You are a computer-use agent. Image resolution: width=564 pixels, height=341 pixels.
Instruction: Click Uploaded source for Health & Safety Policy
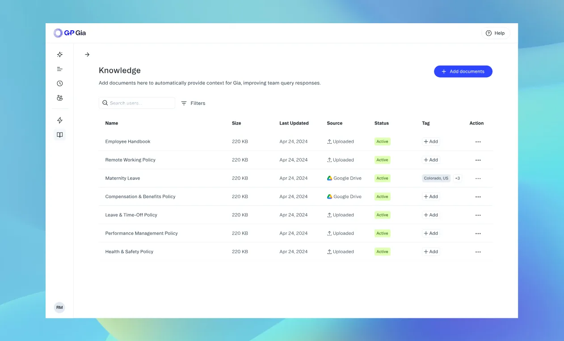pos(341,252)
